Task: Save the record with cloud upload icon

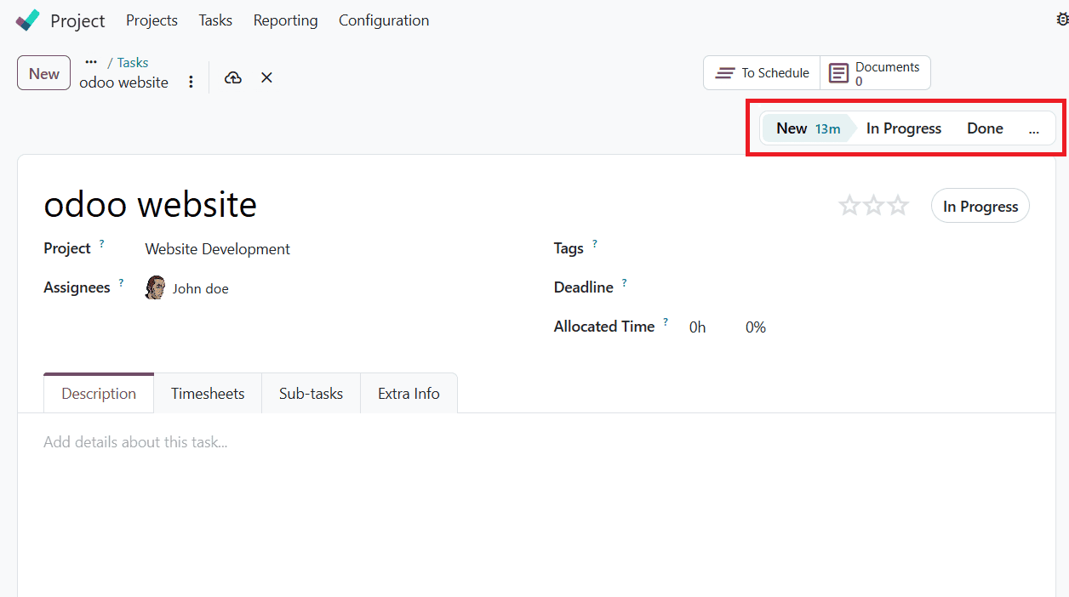Action: pos(233,77)
